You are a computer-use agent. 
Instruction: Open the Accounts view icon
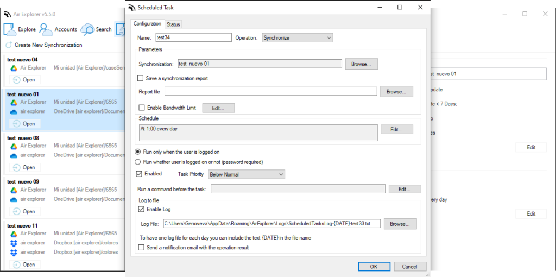pos(46,29)
